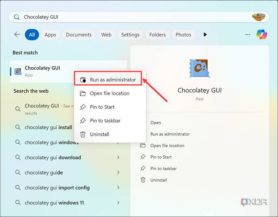Click the folder icon beside Open file location
The image size is (278, 217).
coord(83,93)
